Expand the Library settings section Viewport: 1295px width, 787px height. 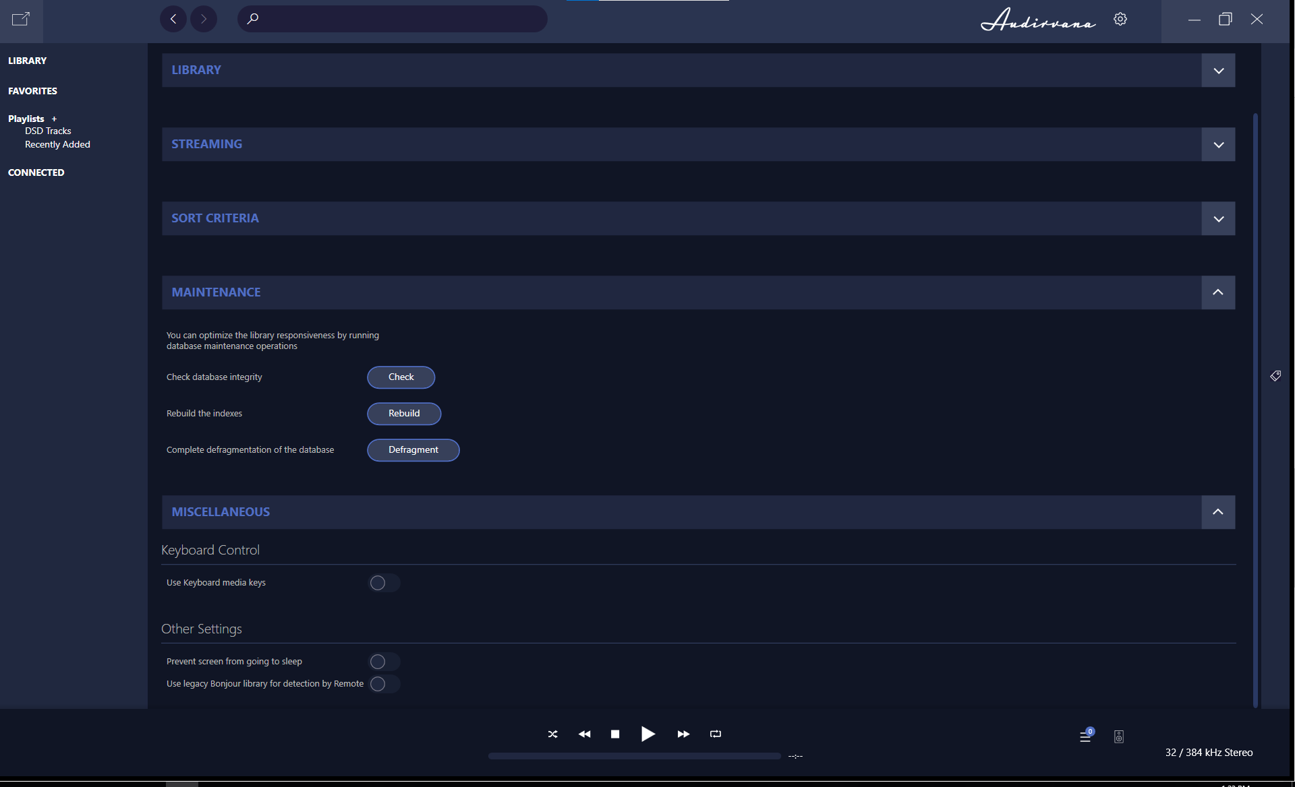tap(1218, 71)
